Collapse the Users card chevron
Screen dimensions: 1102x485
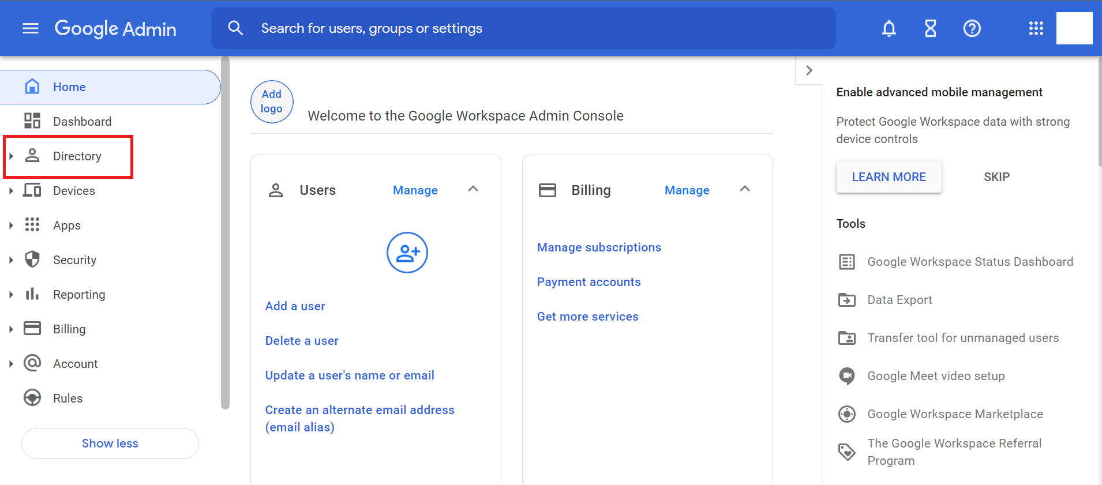click(x=473, y=189)
